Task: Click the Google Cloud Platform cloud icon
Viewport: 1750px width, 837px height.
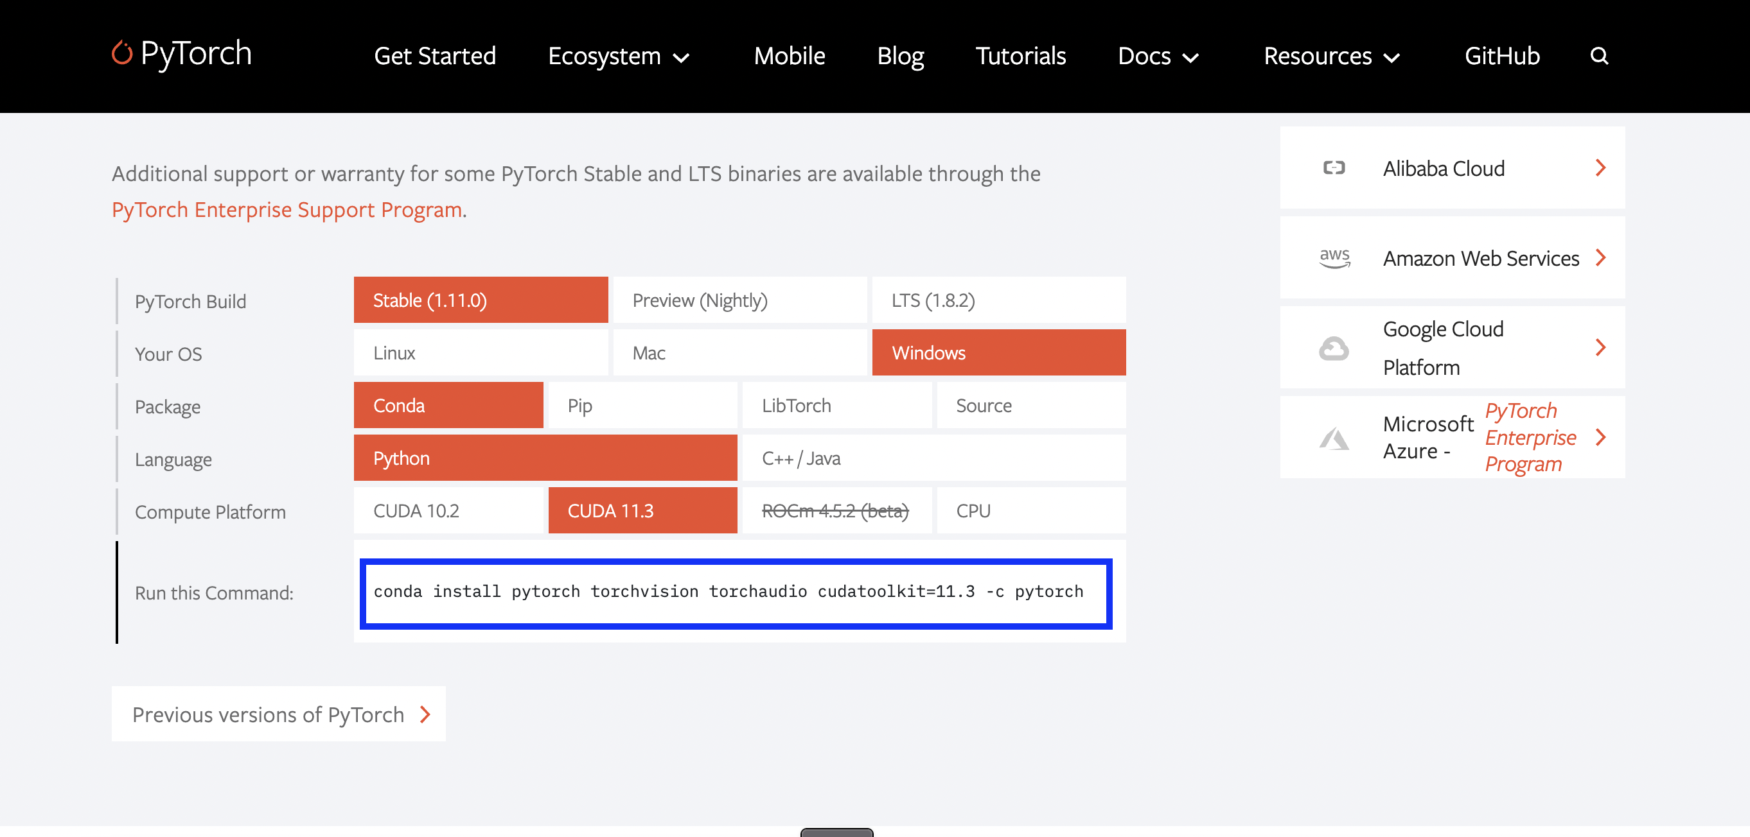Action: click(x=1334, y=349)
